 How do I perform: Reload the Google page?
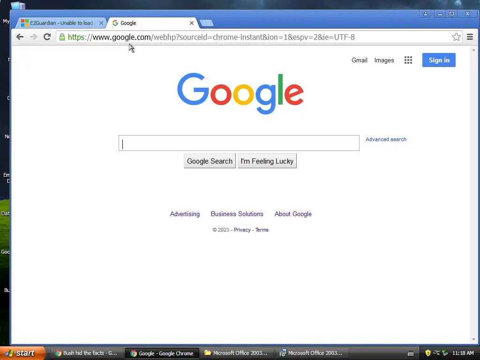pos(47,37)
